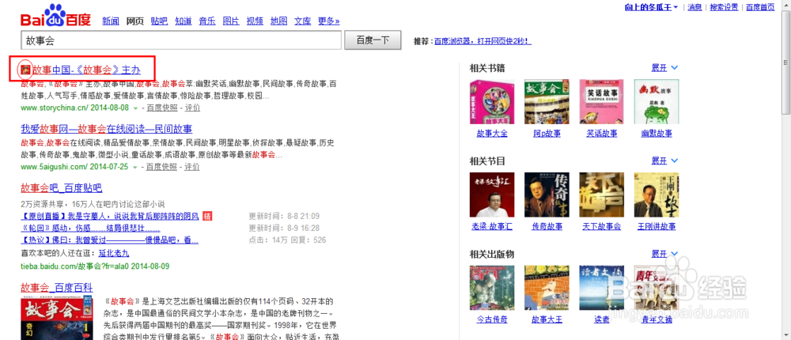This screenshot has height=340, width=791.
Task: Click the search box containing 故事会
Action: [x=180, y=40]
